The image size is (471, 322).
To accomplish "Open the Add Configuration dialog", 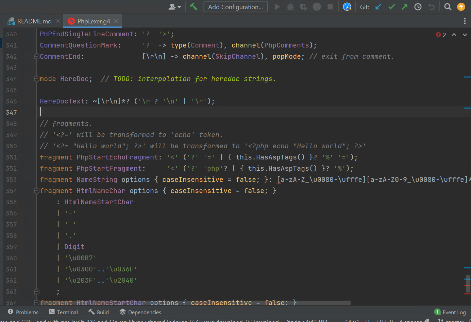I will pos(235,6).
